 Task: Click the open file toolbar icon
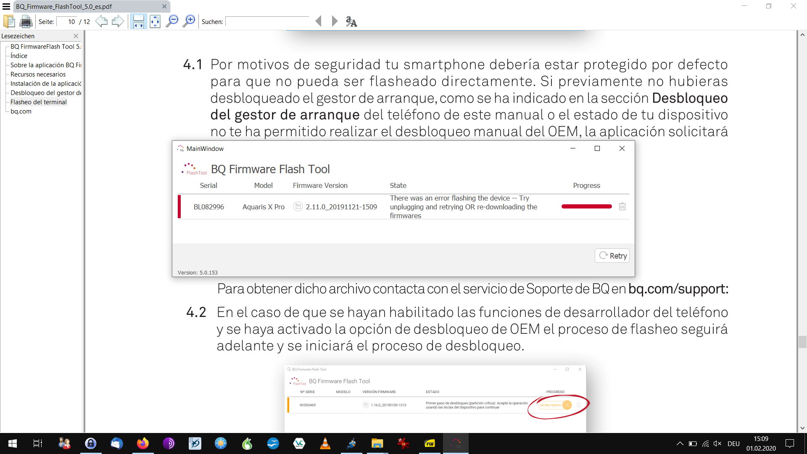coord(9,21)
